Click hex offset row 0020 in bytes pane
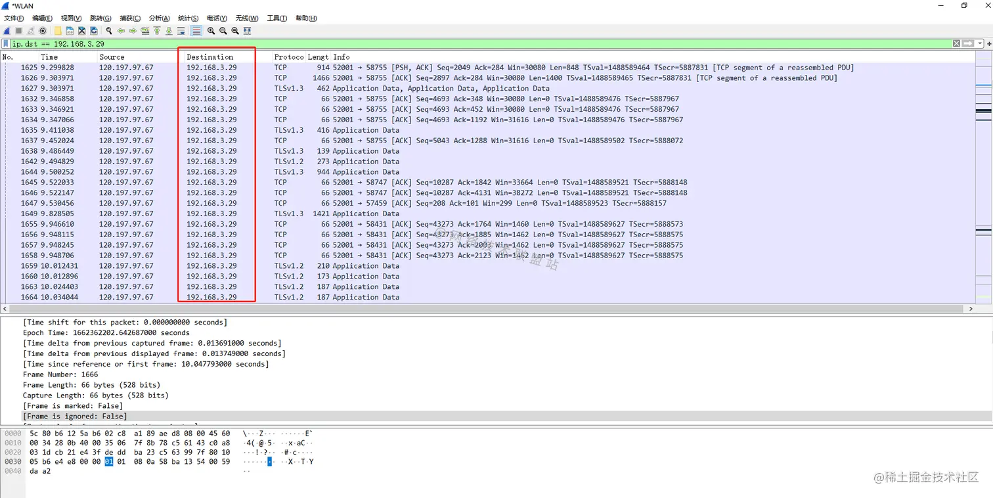 12,453
